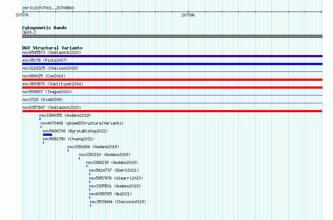Click the nsv6545573 (Sedlazeck2020) variant label
The height and width of the screenshot is (220, 333).
click(x=52, y=52)
